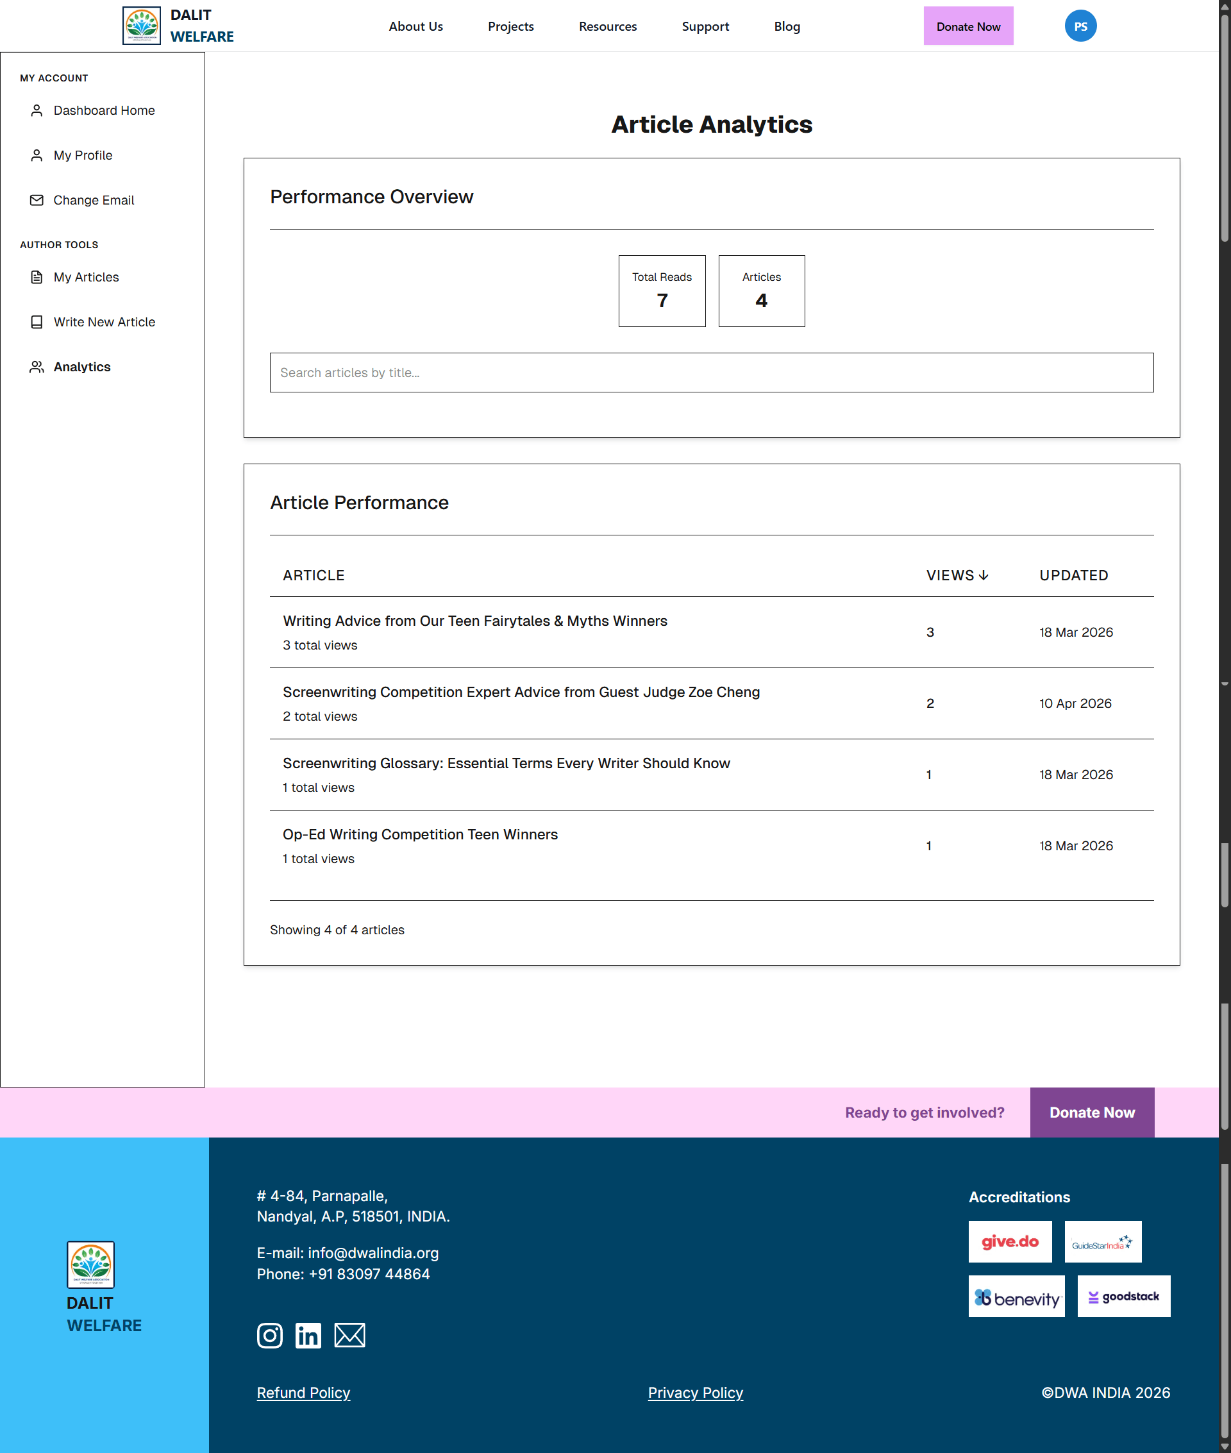Image resolution: width=1231 pixels, height=1453 pixels.
Task: Open the Blog menu item
Action: click(787, 26)
